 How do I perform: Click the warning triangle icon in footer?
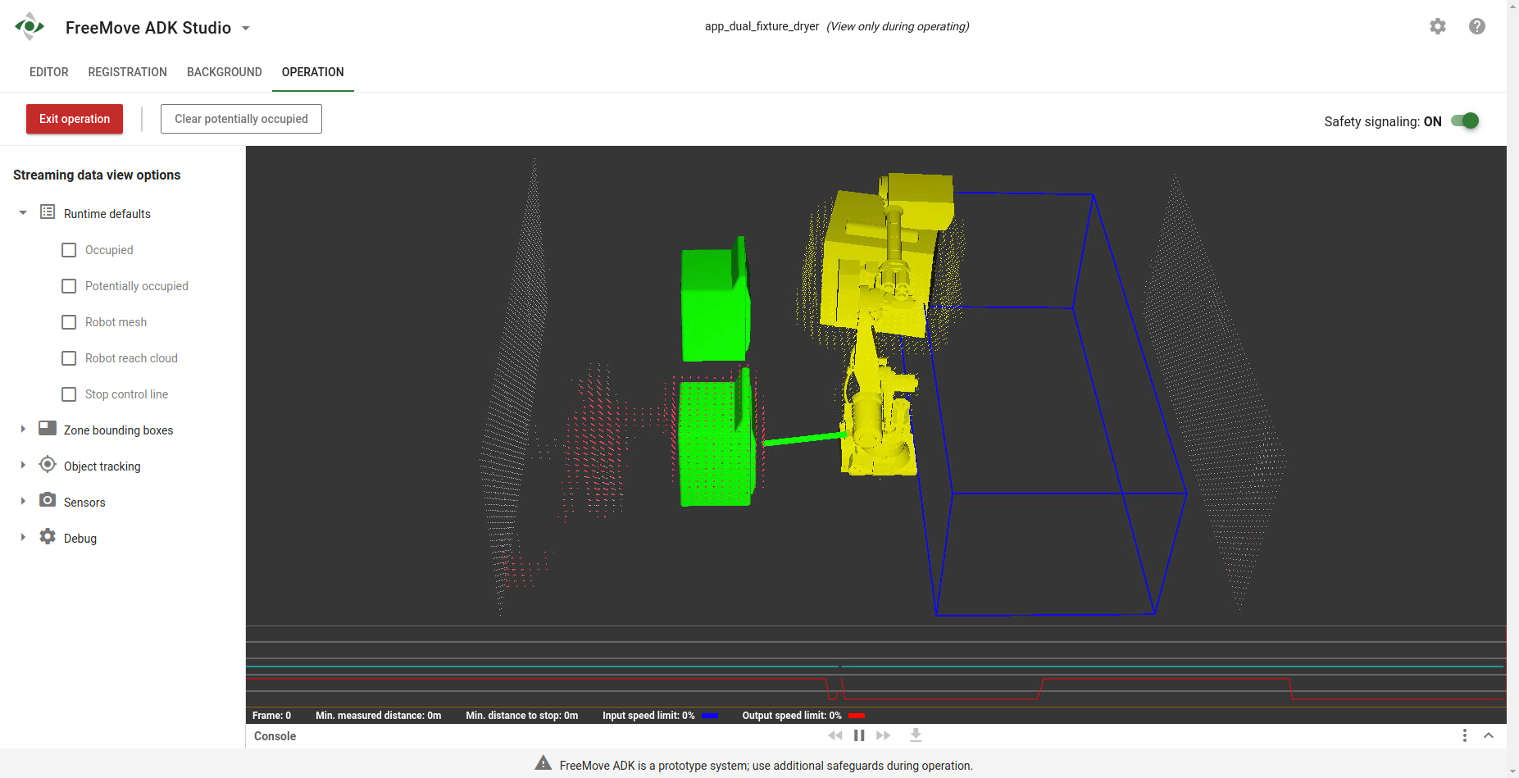pos(543,763)
